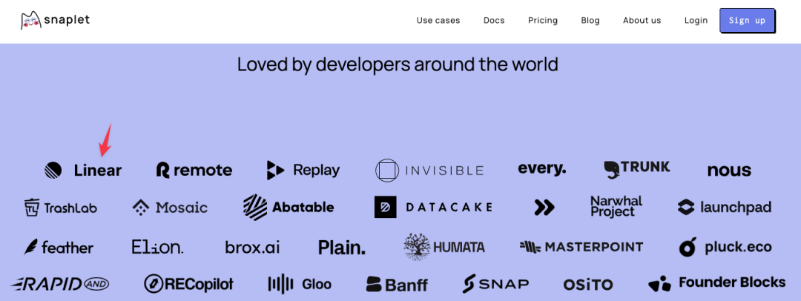
Task: Click the every. logo
Action: (541, 168)
